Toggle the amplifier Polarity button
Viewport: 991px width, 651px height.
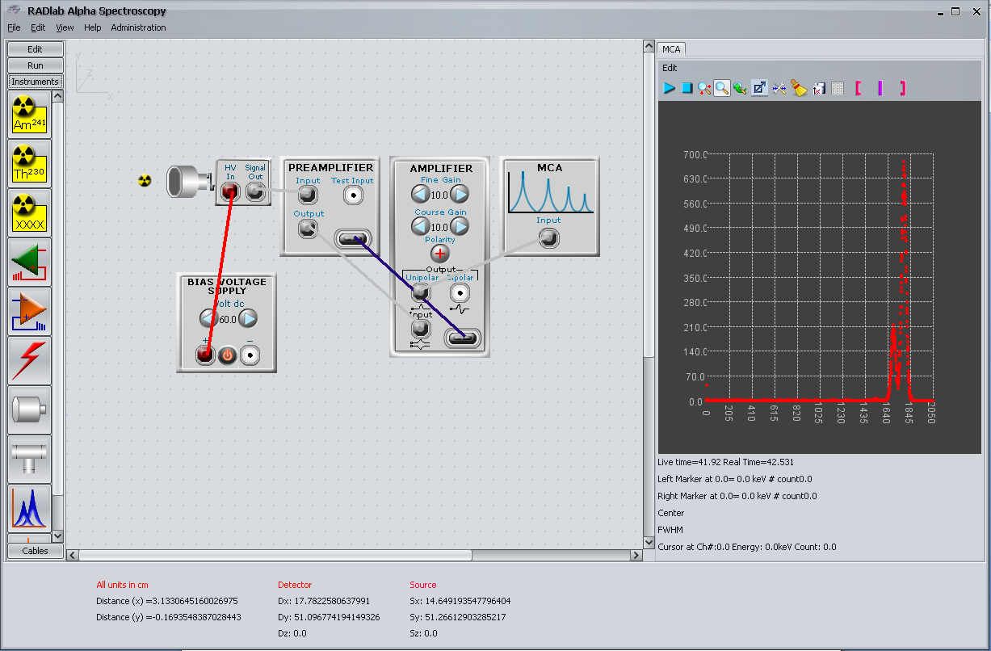(x=440, y=252)
